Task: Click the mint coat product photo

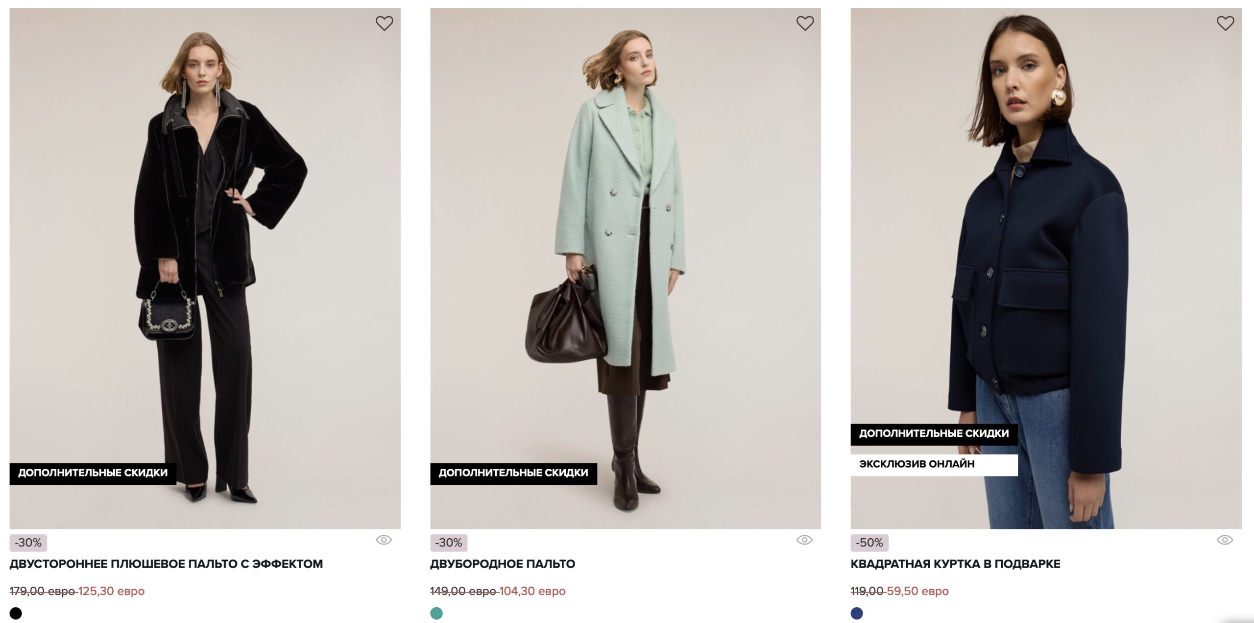Action: pos(625,245)
